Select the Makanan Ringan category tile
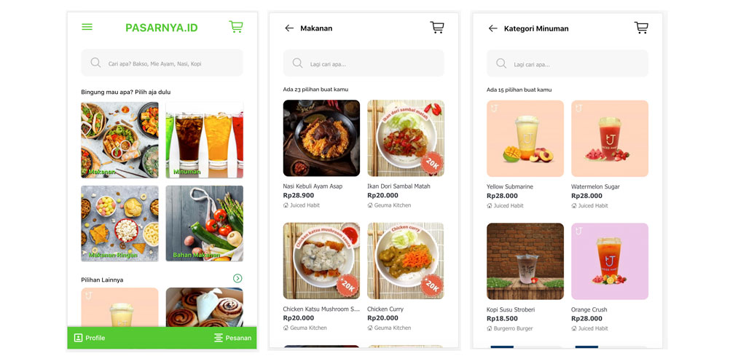The image size is (746, 364). coord(119,223)
